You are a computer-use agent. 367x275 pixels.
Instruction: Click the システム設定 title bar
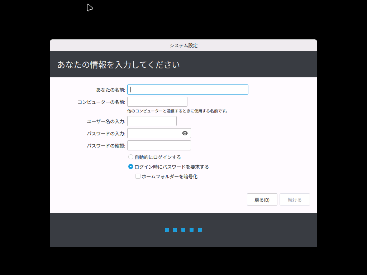point(183,45)
